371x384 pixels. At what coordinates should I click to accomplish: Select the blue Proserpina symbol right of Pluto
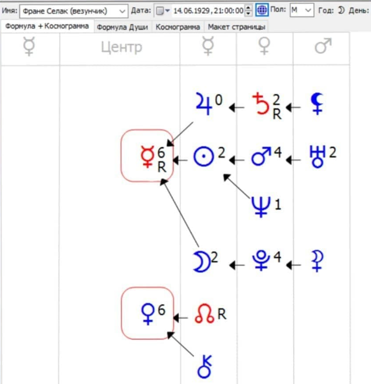point(317,261)
